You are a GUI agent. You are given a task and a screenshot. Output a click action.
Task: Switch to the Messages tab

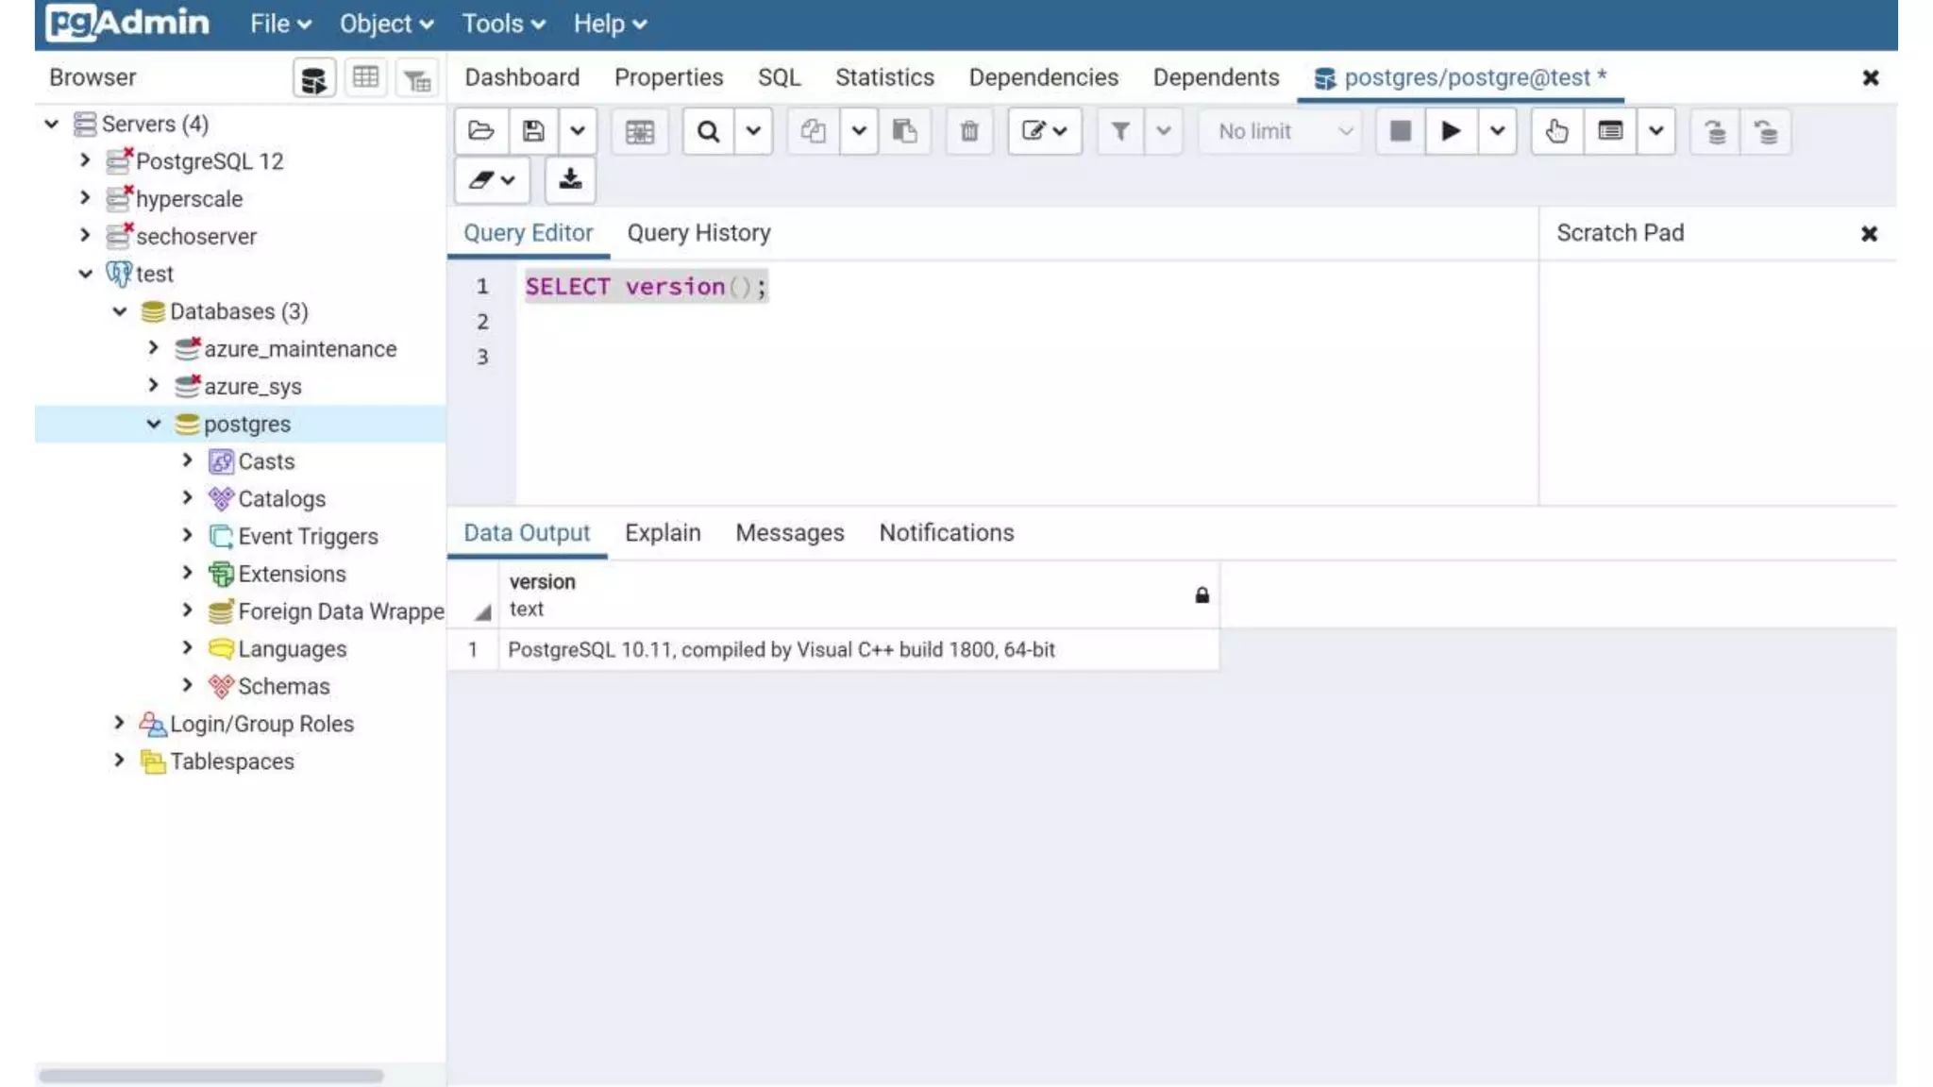[x=790, y=533]
